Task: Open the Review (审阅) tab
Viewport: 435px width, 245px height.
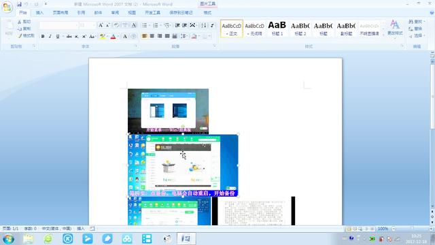Action: (115, 12)
